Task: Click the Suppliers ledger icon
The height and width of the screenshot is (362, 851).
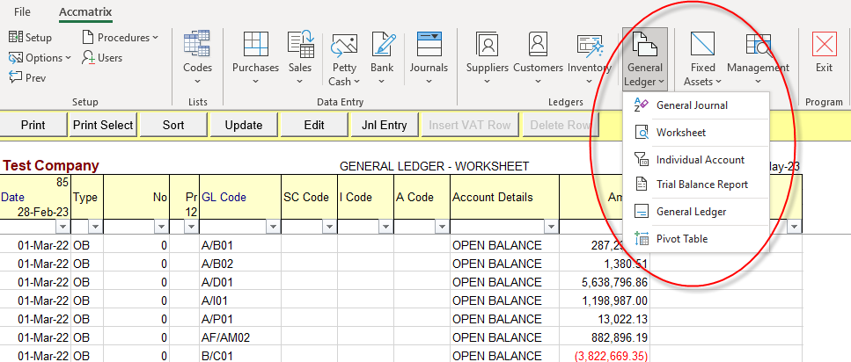Action: pos(488,54)
